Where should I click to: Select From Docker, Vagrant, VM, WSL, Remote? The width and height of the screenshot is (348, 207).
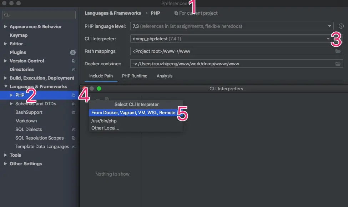136,113
